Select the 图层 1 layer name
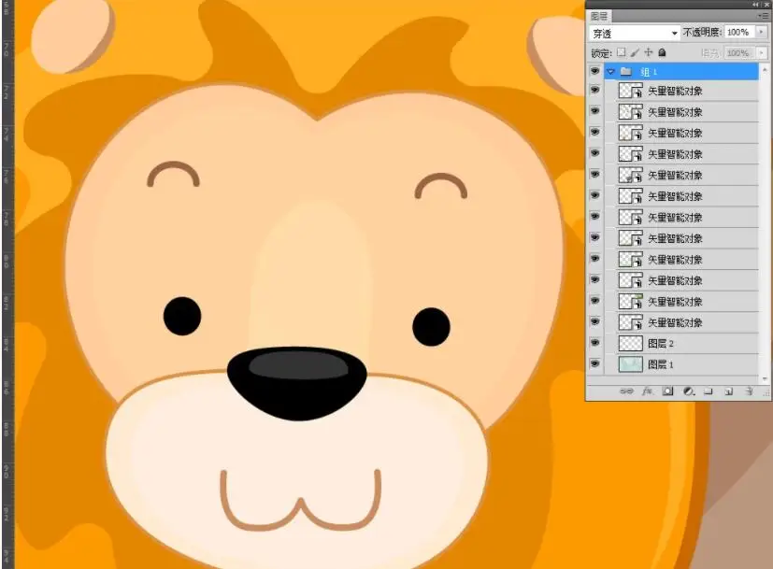This screenshot has width=773, height=569. [661, 364]
